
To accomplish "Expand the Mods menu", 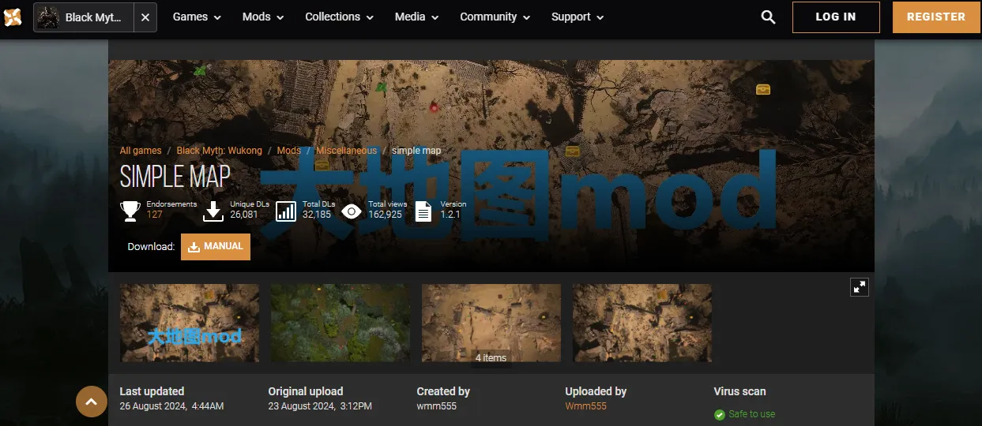I will 263,17.
